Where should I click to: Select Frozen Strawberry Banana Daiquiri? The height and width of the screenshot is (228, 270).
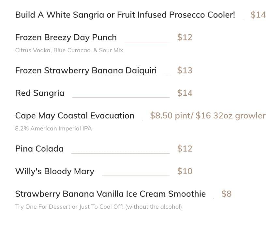(86, 70)
